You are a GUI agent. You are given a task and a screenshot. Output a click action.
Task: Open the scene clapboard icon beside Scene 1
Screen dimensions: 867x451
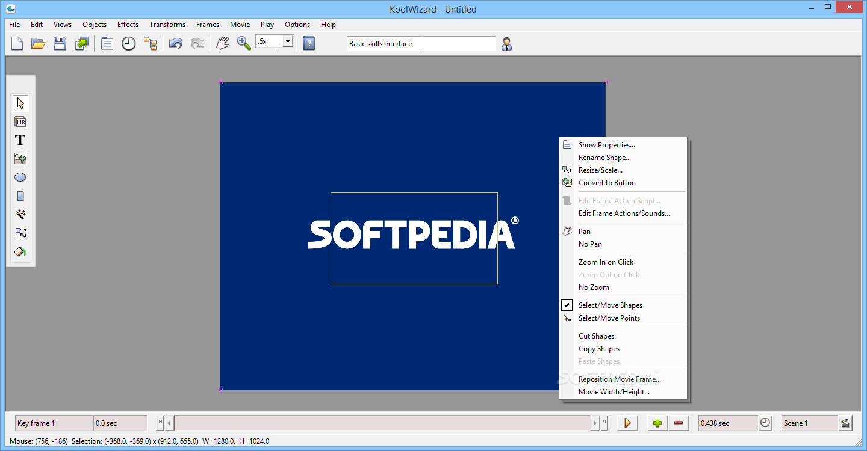845,423
